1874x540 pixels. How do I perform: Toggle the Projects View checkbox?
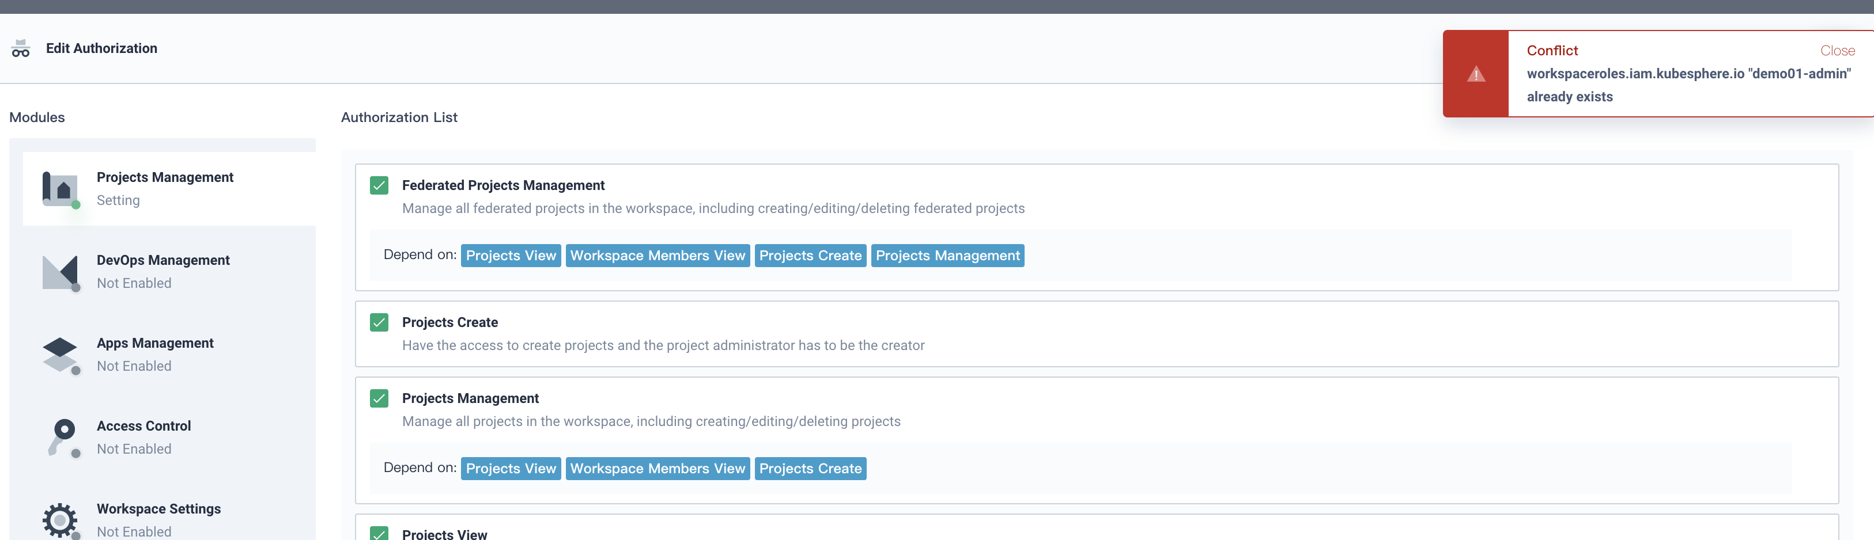[x=379, y=534]
